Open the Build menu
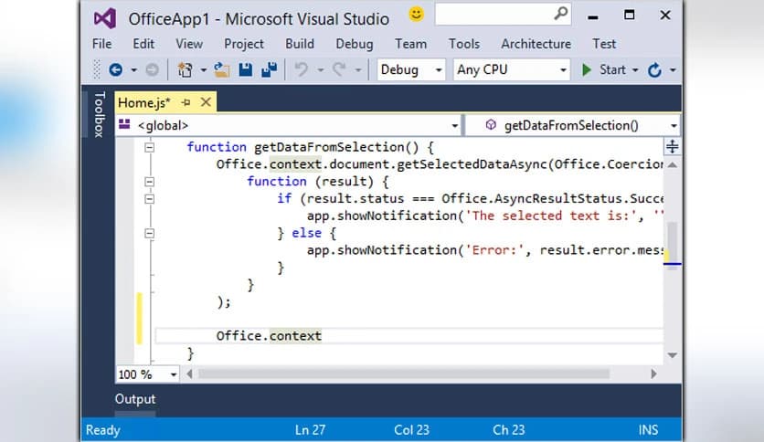 pyautogui.click(x=300, y=44)
